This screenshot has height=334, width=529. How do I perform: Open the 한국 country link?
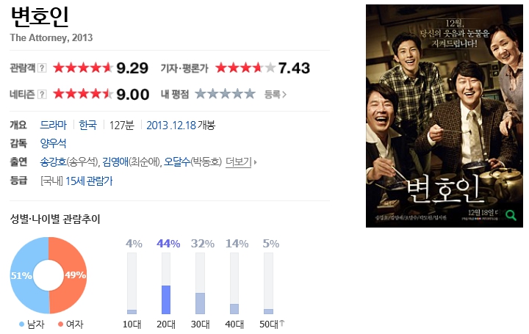87,125
